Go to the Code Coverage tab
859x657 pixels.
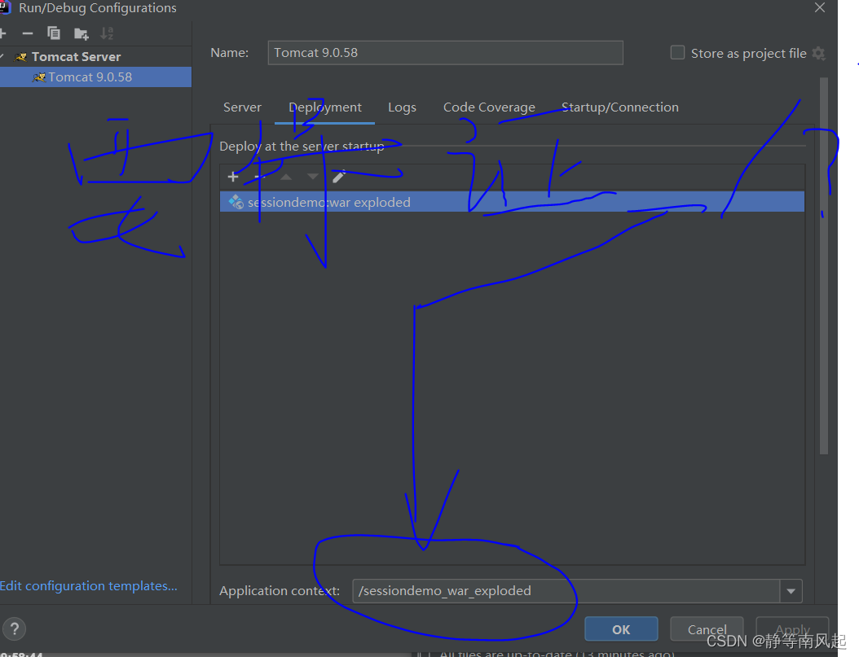click(489, 107)
